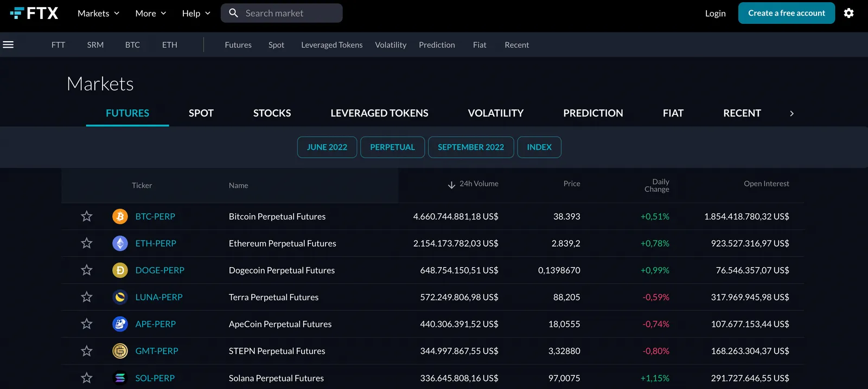Click Futures in the secondary nav
Screen dimensions: 868x389
238,45
